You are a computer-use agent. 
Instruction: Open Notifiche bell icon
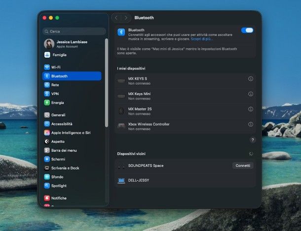(47, 198)
